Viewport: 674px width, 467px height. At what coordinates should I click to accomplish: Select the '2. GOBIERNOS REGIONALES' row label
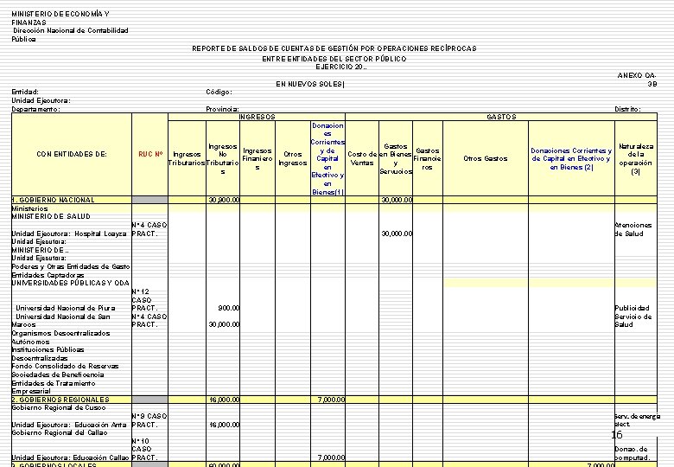60,400
